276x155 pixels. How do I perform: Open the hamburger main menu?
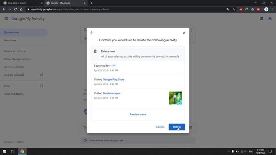click(6, 19)
